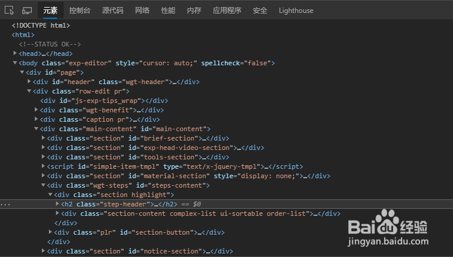Viewport: 453px width, 257px height.
Task: Select the <html> tag line
Action: pyautogui.click(x=23, y=35)
